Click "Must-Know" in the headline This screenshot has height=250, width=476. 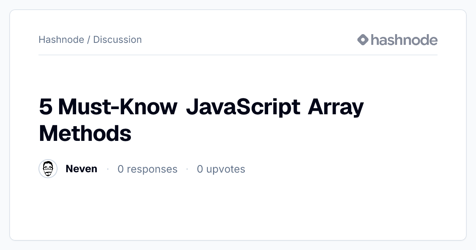118,107
